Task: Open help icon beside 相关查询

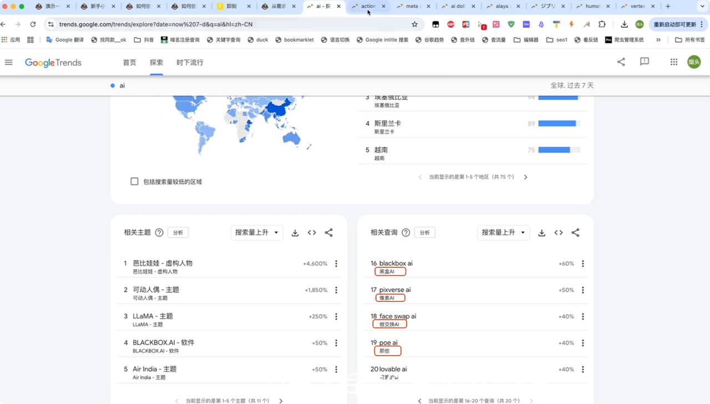Action: [x=405, y=233]
